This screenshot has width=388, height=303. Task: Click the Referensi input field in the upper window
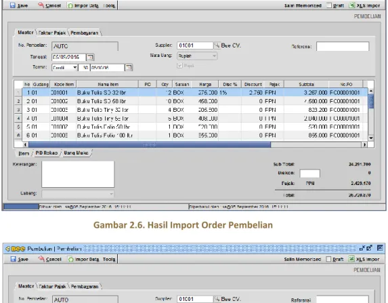[x=343, y=46]
